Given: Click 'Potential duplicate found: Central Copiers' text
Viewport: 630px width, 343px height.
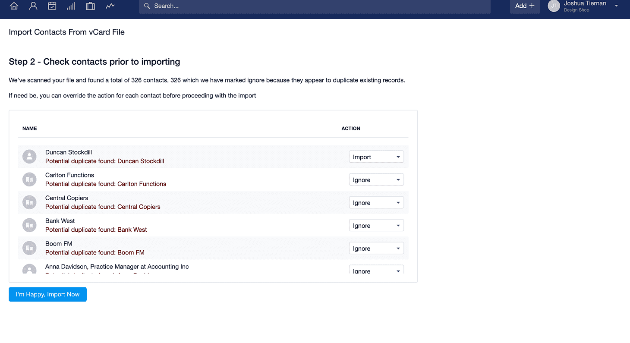Looking at the screenshot, I should [x=103, y=207].
